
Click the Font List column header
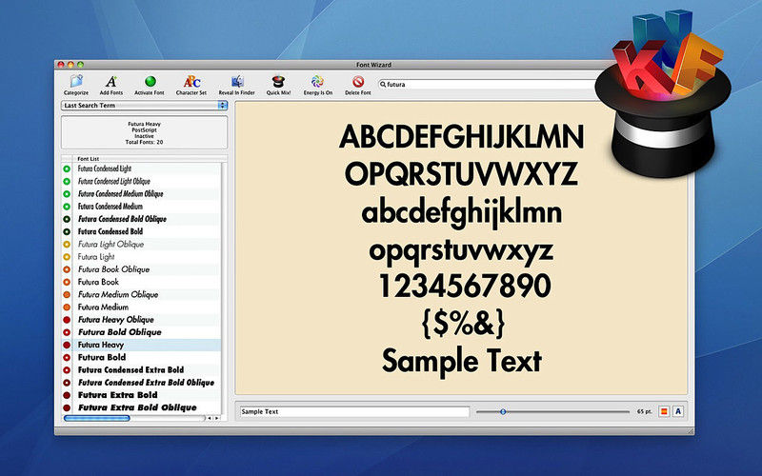pos(150,159)
